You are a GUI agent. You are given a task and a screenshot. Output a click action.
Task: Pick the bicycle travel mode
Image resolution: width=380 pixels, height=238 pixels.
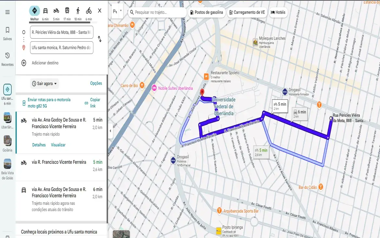[x=88, y=10]
